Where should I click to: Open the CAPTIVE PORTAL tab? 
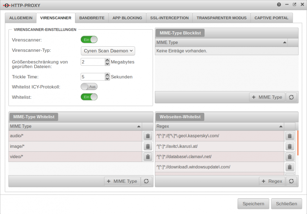pos(272,18)
